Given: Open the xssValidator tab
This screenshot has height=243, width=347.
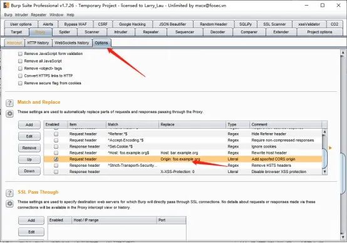Looking at the screenshot, I should (309, 24).
